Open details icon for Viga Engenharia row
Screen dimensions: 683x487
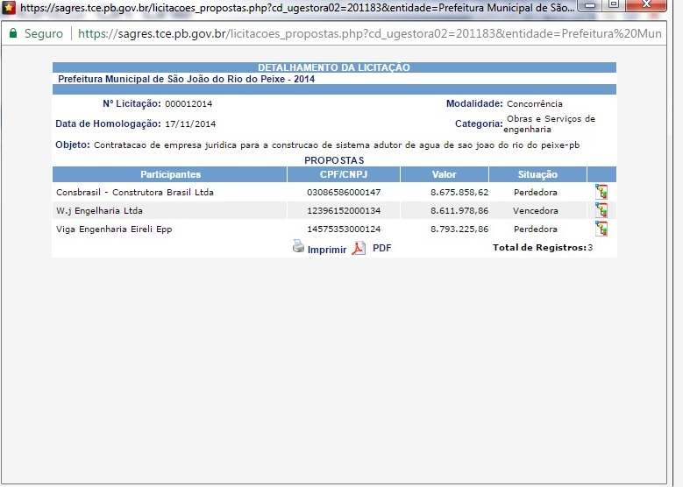(x=601, y=229)
